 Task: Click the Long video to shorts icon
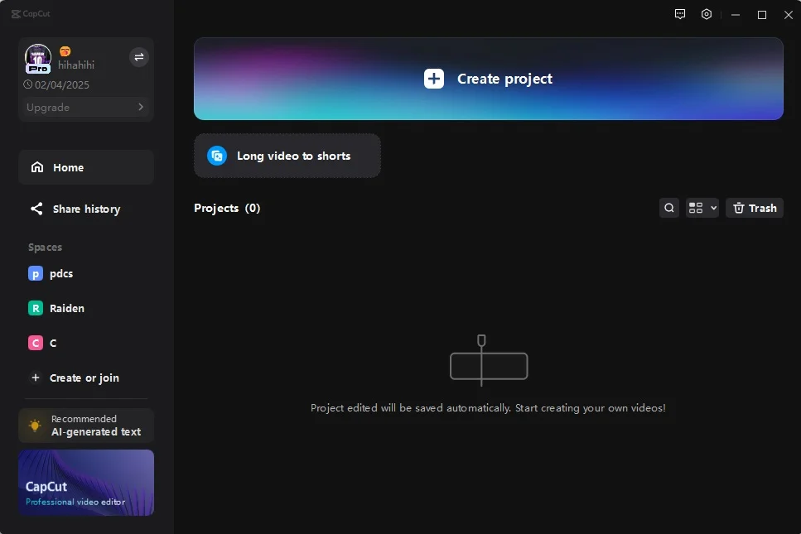(216, 156)
